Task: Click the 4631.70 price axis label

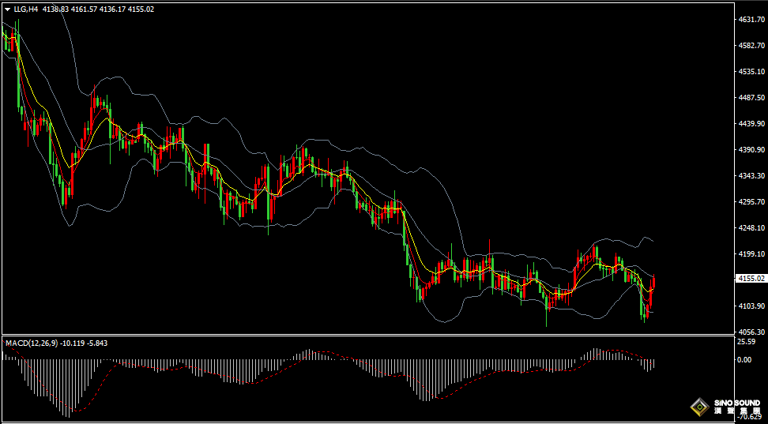Action: pos(751,20)
